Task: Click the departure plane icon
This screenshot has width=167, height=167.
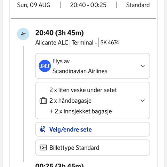Action: [23, 34]
